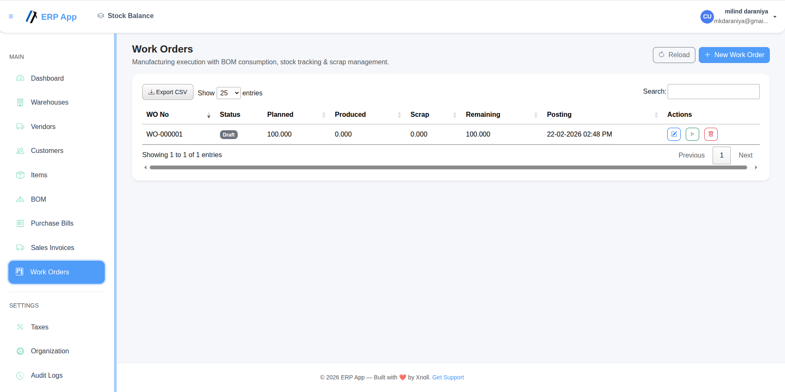Open Audit Logs under Settings
The width and height of the screenshot is (785, 392).
46,375
